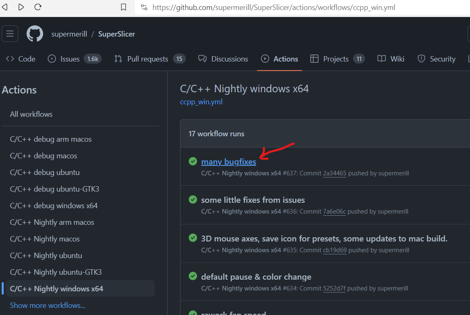
Task: Click the Discussions speech-bubble icon
Action: pos(202,59)
